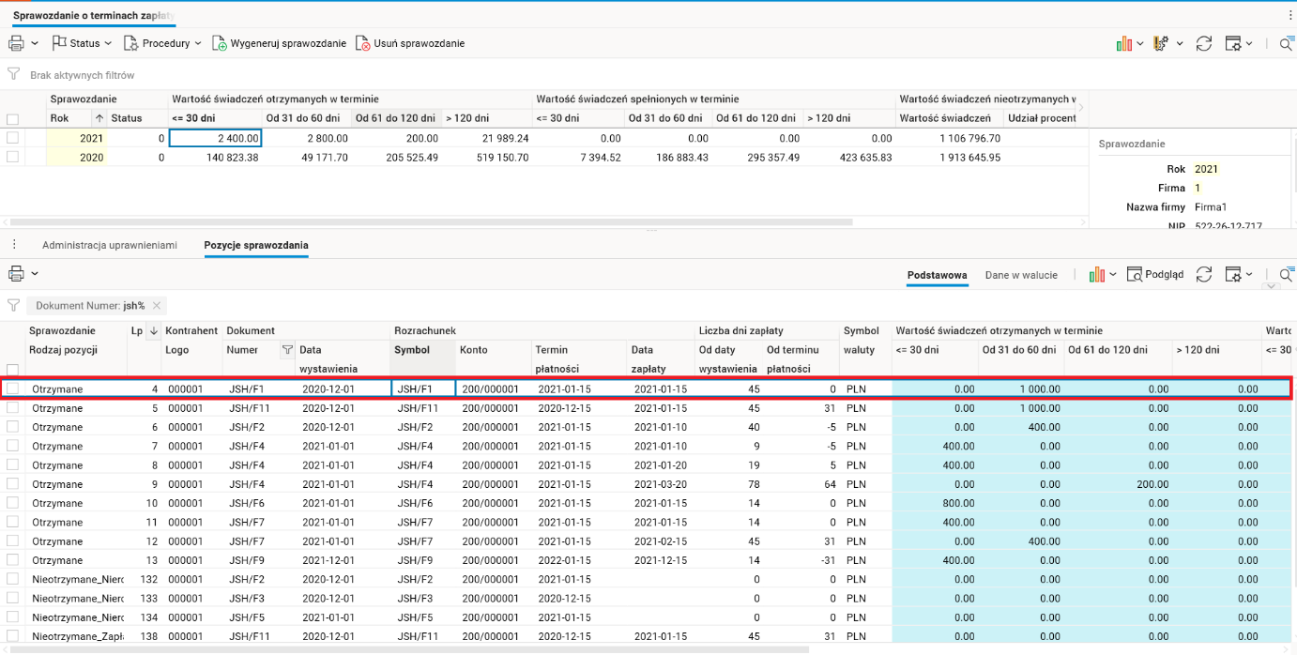This screenshot has height=655, width=1297.
Task: Remove the 'Dokument Numer: jsh%' filter chip
Action: pyautogui.click(x=157, y=305)
